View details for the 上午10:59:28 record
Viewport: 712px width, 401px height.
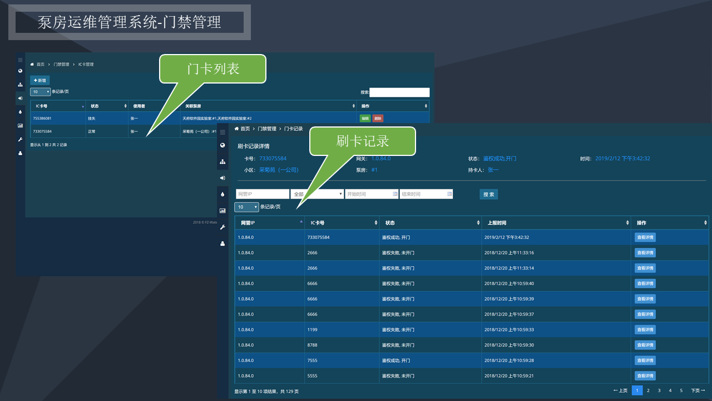pyautogui.click(x=645, y=360)
